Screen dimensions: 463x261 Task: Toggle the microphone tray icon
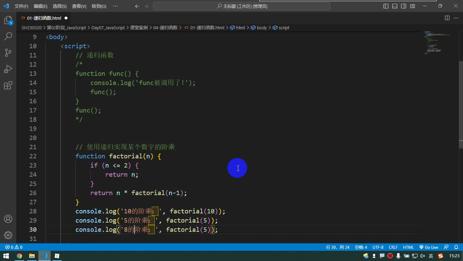click(x=398, y=256)
